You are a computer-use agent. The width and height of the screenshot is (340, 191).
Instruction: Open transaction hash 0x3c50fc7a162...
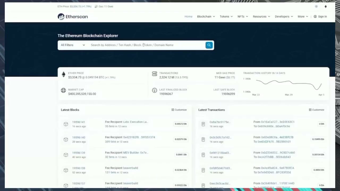[220, 137]
